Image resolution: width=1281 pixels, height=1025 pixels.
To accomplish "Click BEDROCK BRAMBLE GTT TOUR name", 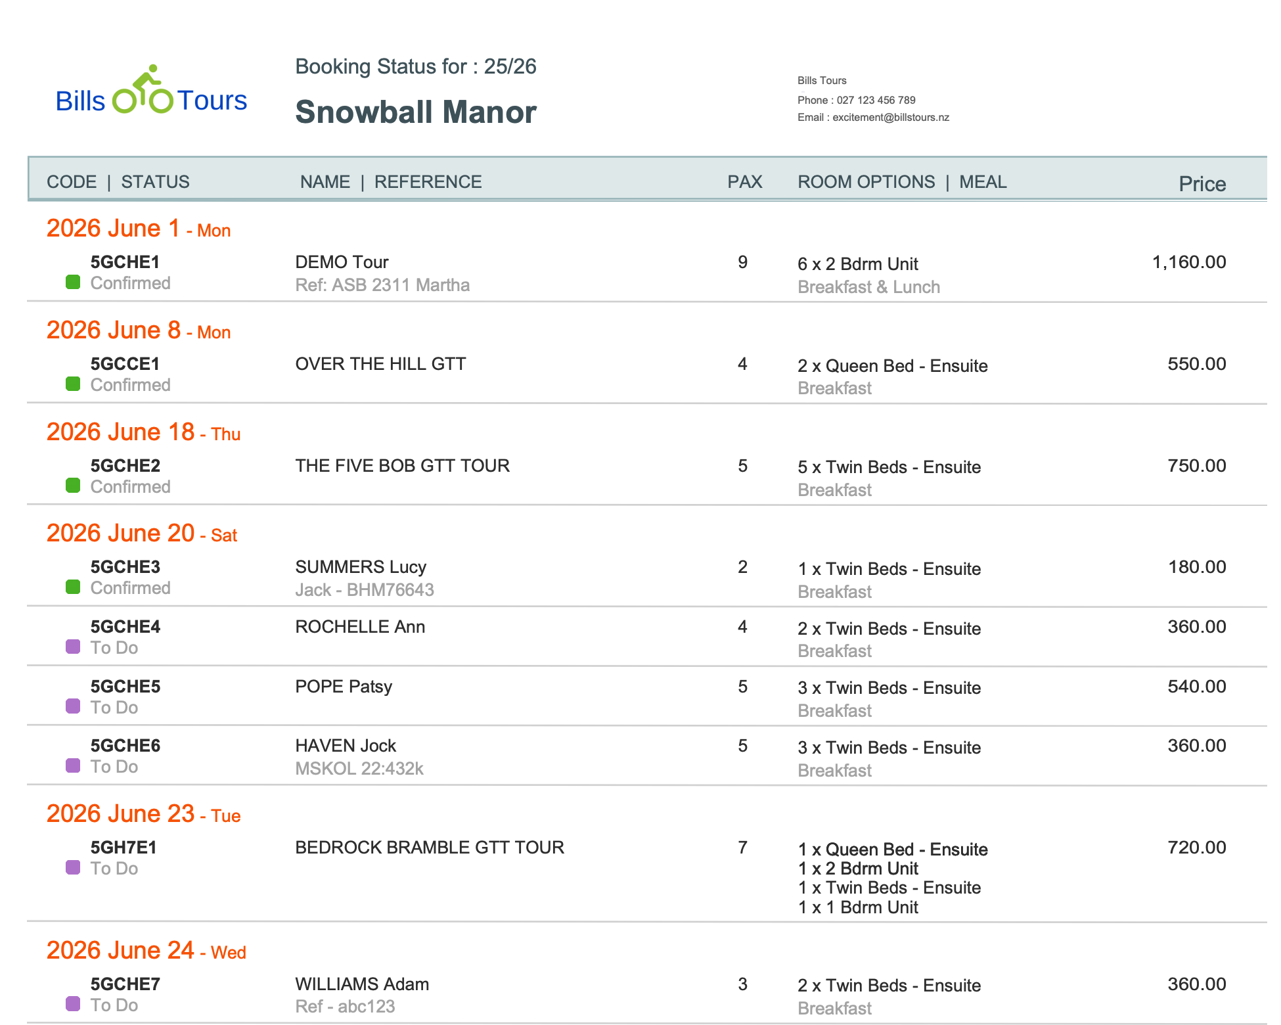I will coord(429,848).
